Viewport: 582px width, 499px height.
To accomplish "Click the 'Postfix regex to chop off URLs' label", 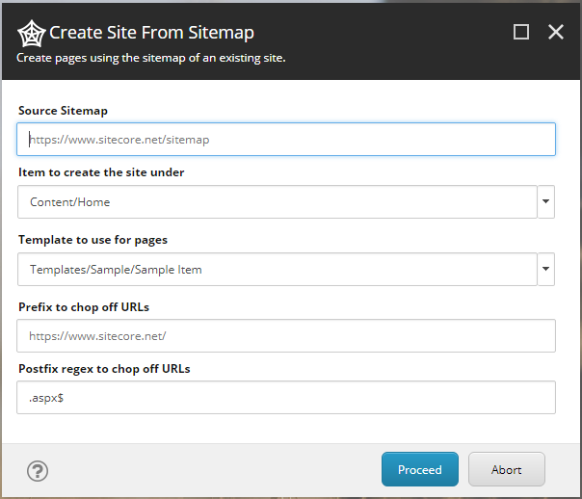I will [105, 369].
